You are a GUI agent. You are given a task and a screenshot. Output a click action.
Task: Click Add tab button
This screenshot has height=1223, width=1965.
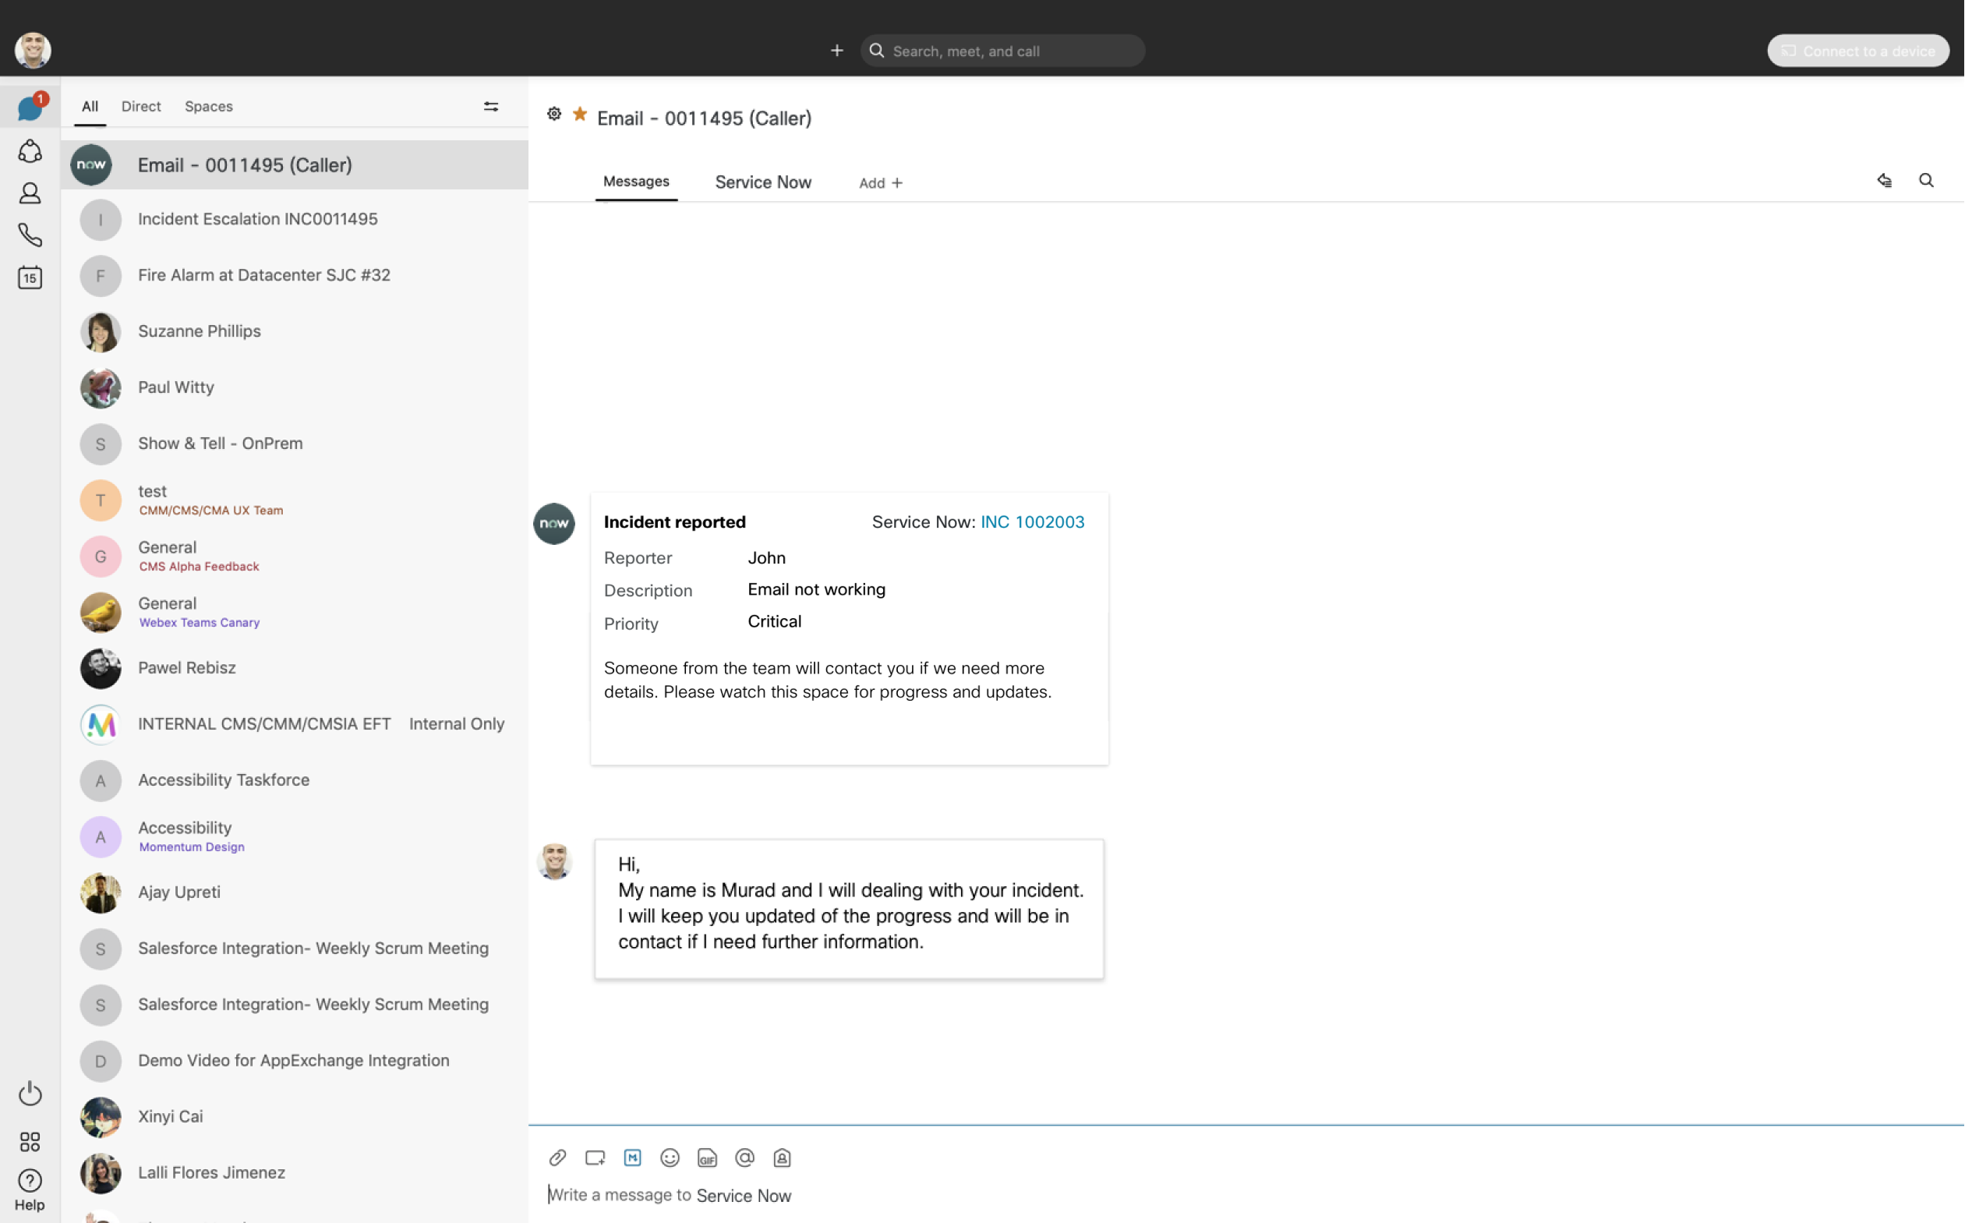pyautogui.click(x=881, y=184)
